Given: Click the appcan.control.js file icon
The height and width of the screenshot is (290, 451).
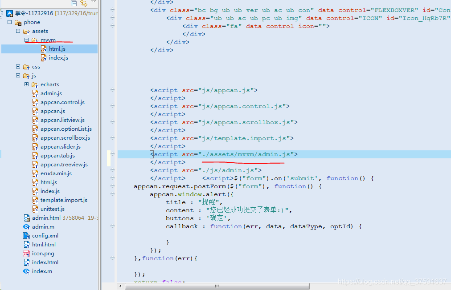Looking at the screenshot, I should pos(35,102).
